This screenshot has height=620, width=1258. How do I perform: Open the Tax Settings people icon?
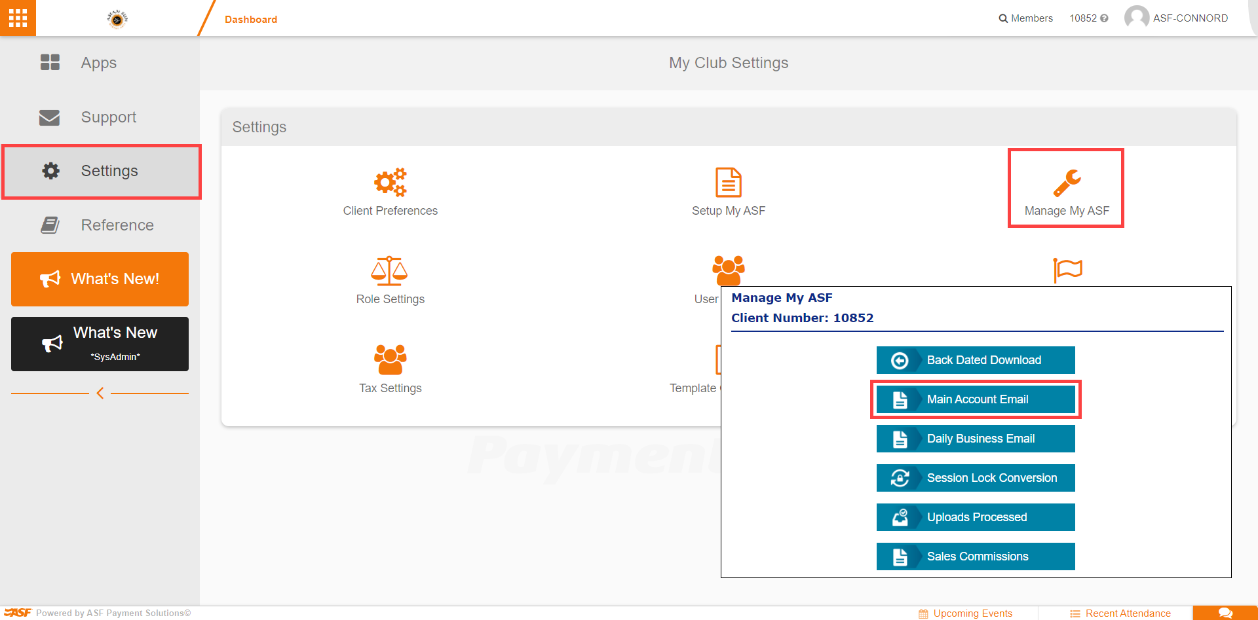pos(391,359)
